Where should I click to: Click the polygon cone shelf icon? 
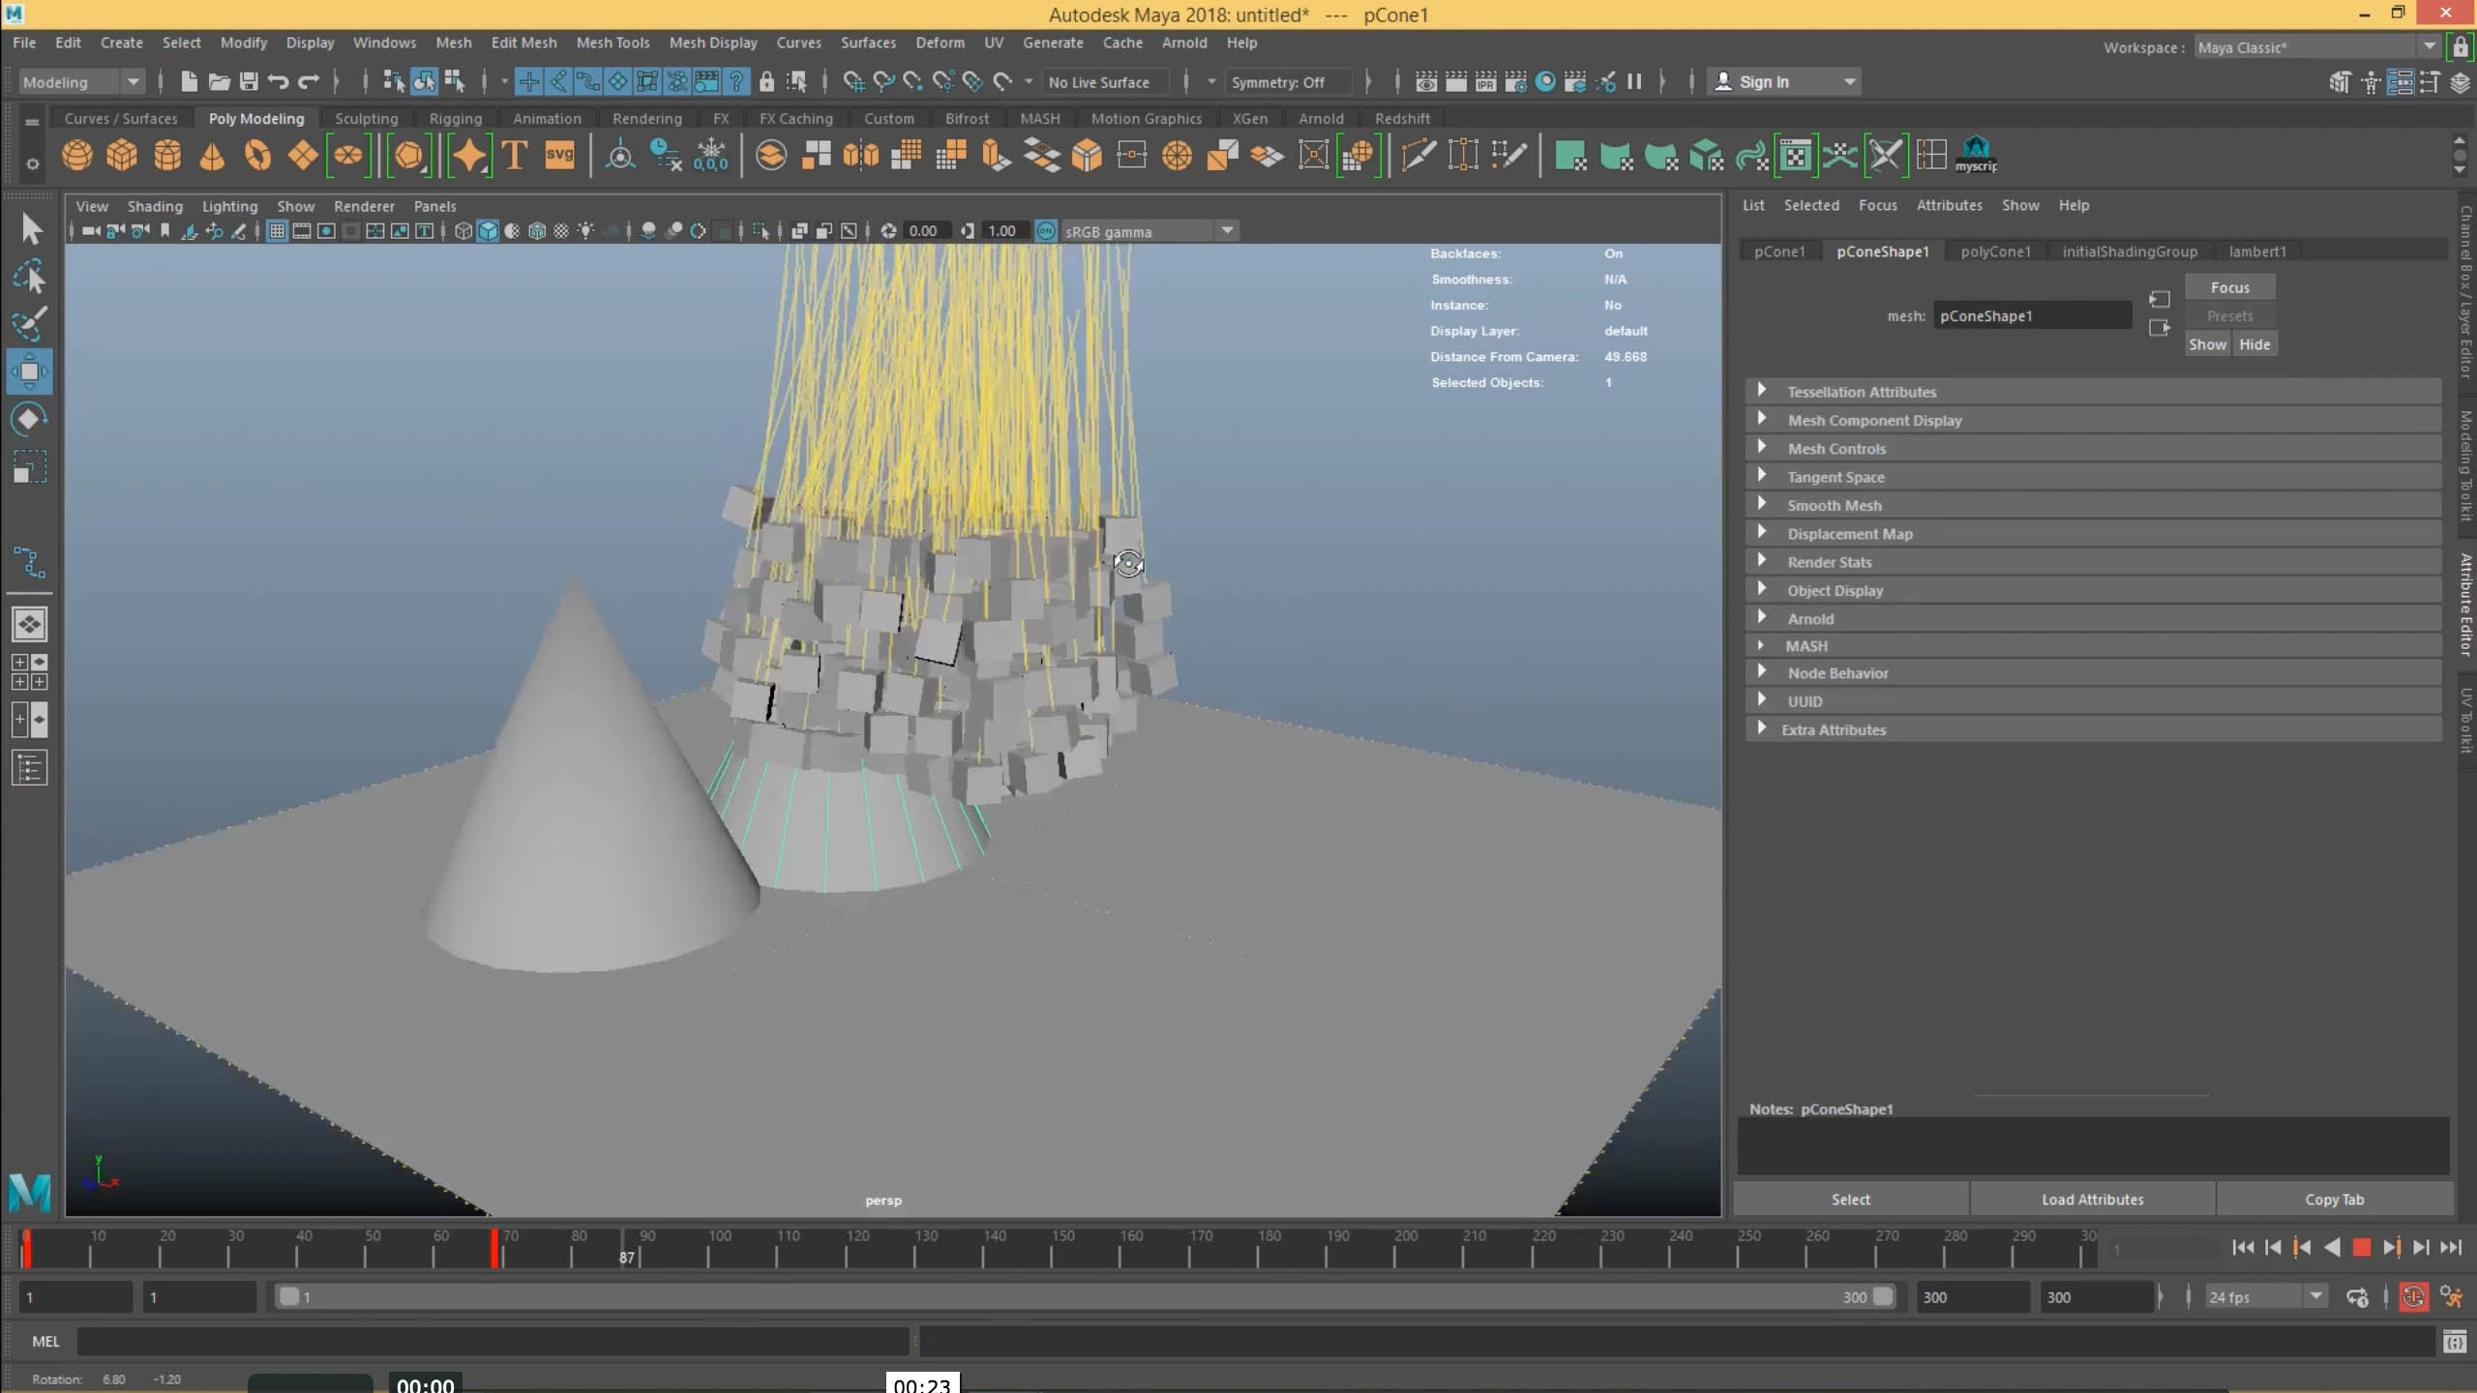click(x=212, y=156)
